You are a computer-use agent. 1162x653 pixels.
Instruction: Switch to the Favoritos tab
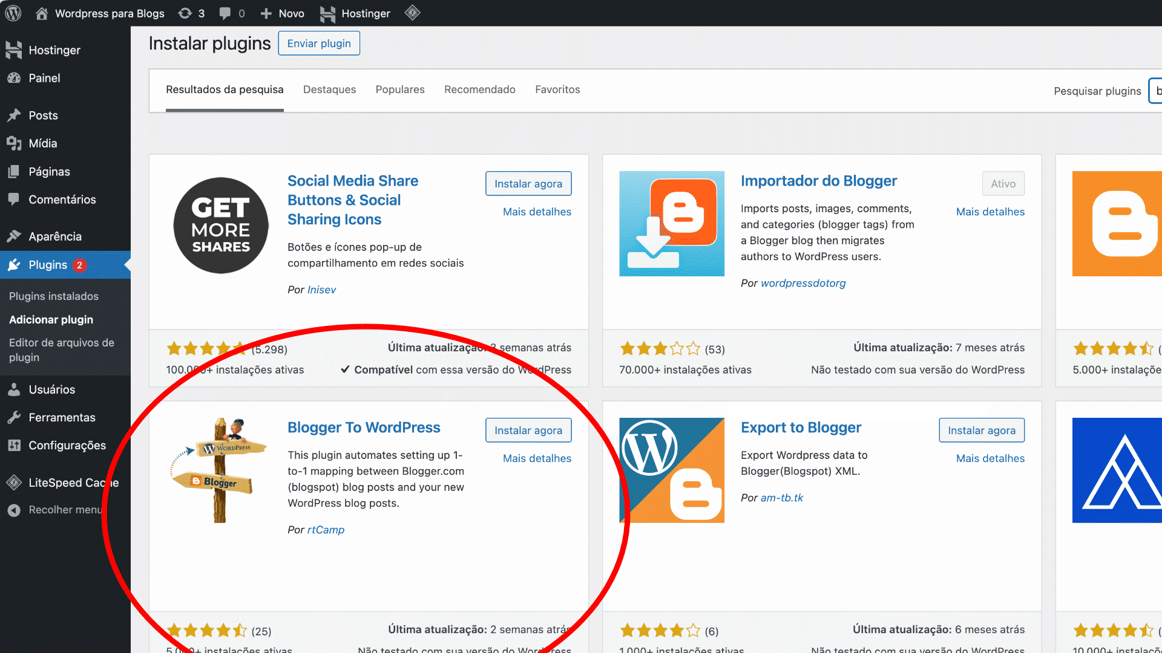coord(557,89)
